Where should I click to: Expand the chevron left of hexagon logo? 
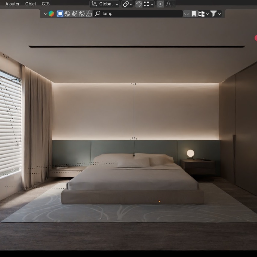(45, 14)
